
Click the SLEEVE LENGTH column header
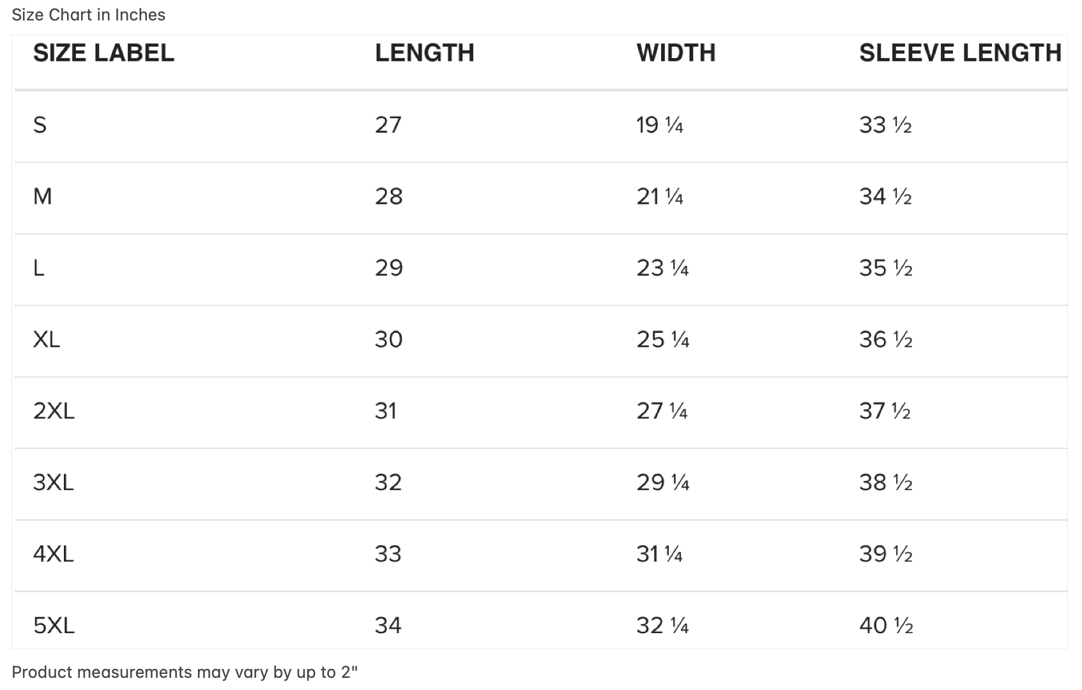click(960, 53)
